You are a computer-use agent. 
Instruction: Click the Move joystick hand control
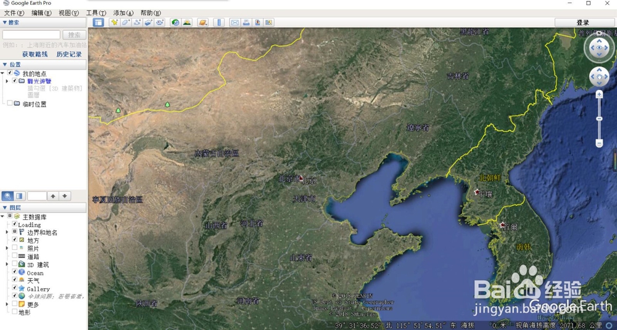599,76
